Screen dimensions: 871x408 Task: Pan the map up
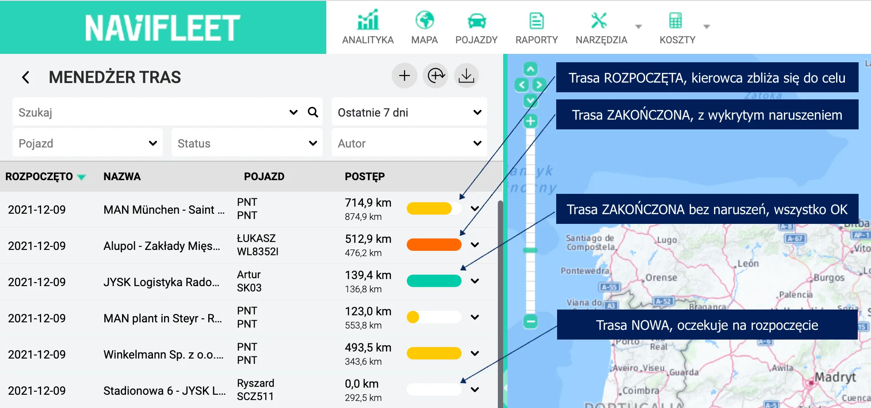point(531,69)
